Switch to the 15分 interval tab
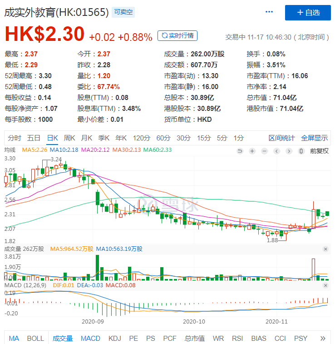 click(x=204, y=138)
